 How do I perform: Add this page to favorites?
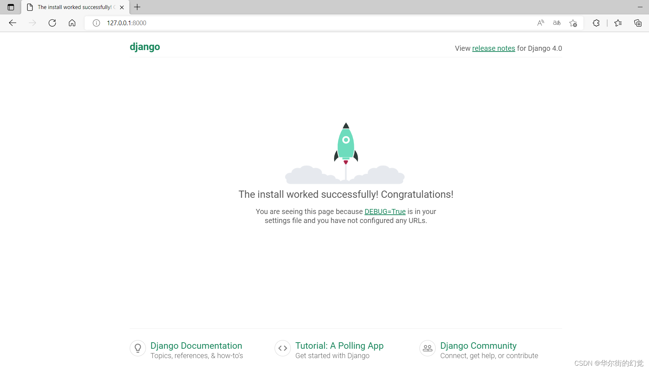(x=573, y=23)
